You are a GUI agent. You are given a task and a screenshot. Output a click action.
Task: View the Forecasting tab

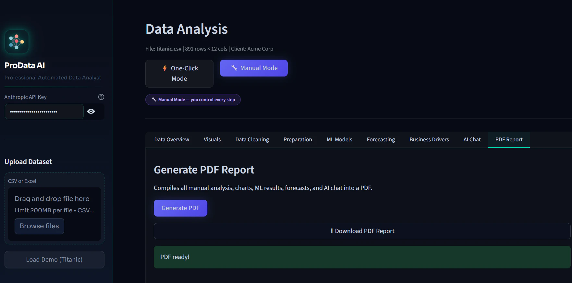(381, 140)
